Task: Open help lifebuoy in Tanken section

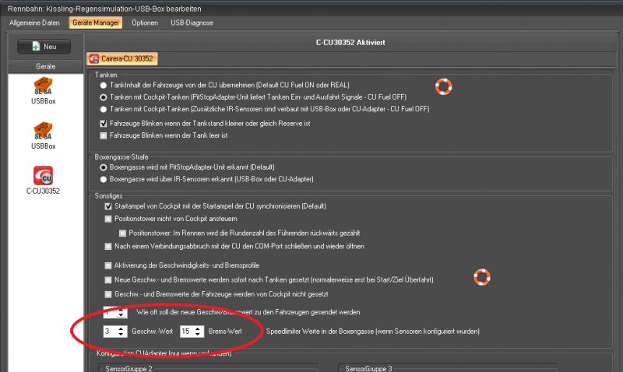Action: pyautogui.click(x=443, y=86)
